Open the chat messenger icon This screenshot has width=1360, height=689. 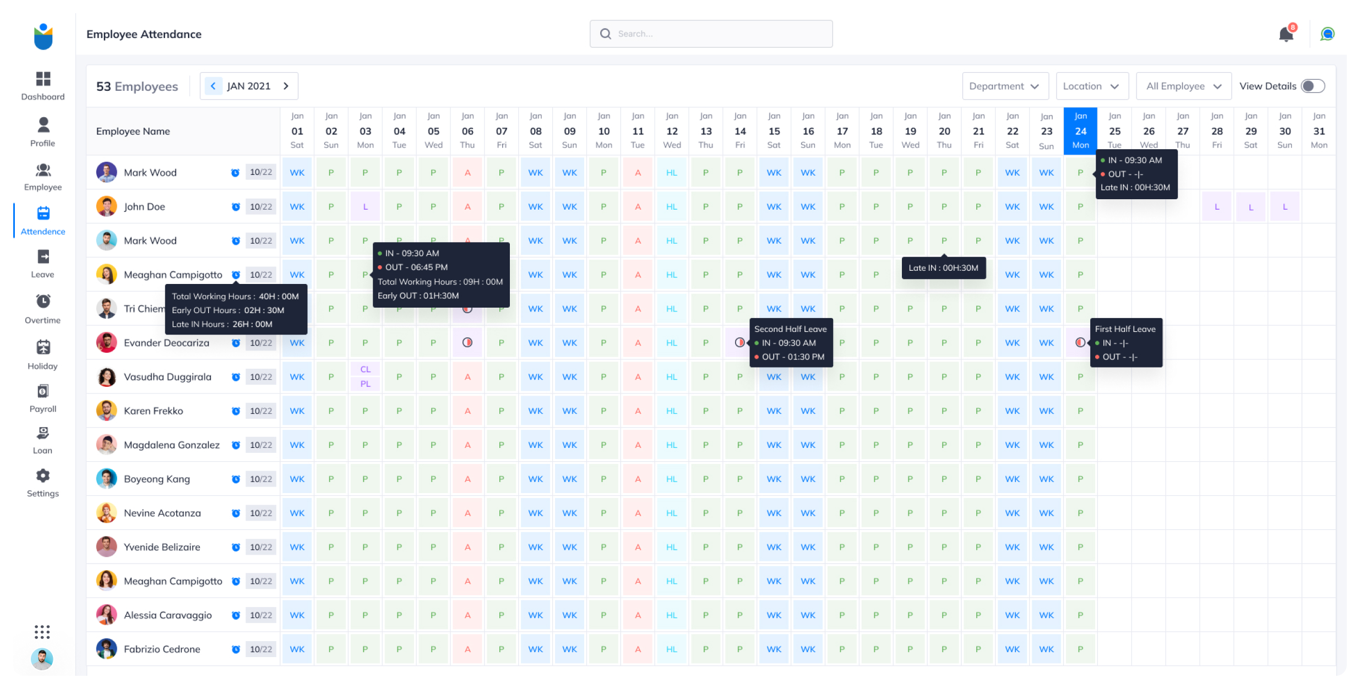point(1328,34)
